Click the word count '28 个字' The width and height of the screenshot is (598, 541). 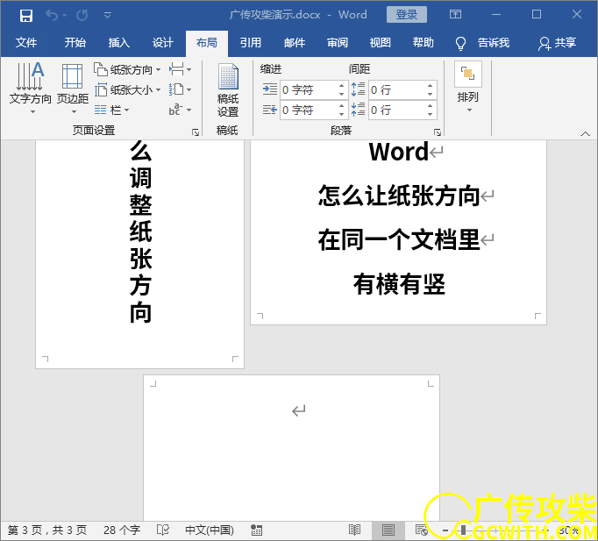(122, 530)
